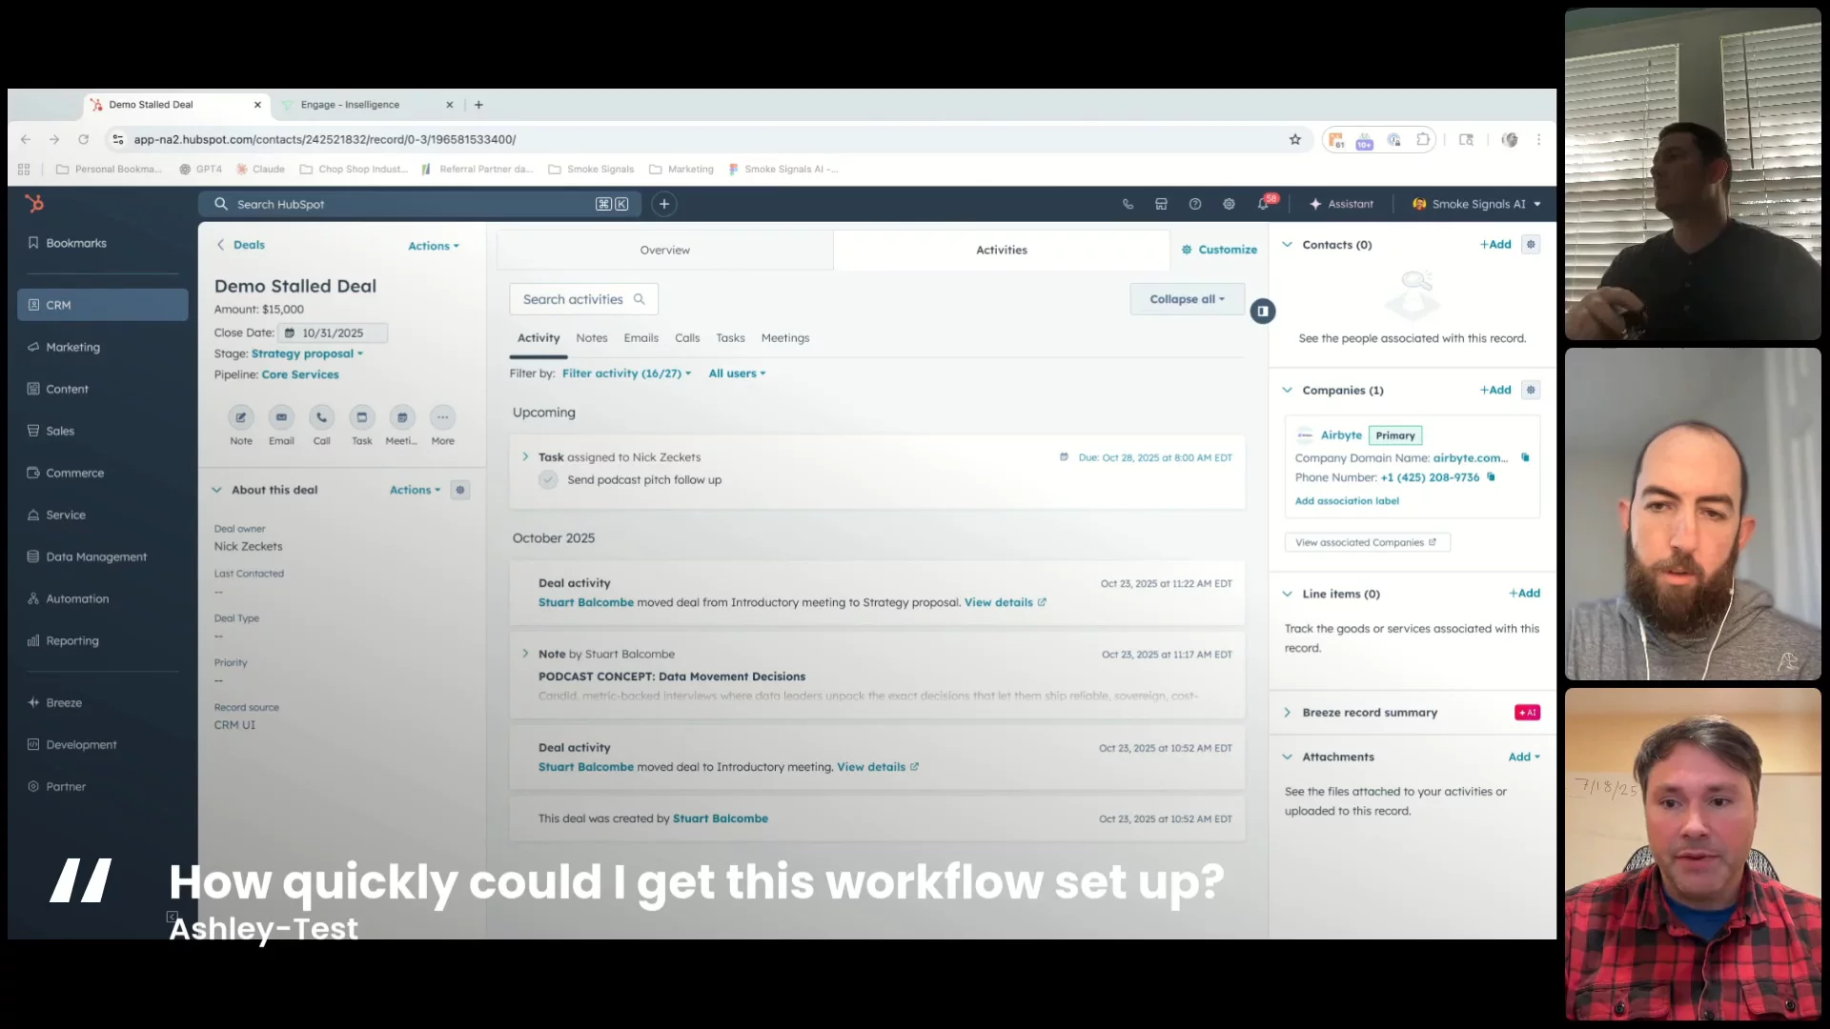Open Filter activity dropdown
The width and height of the screenshot is (1830, 1029).
coord(626,373)
